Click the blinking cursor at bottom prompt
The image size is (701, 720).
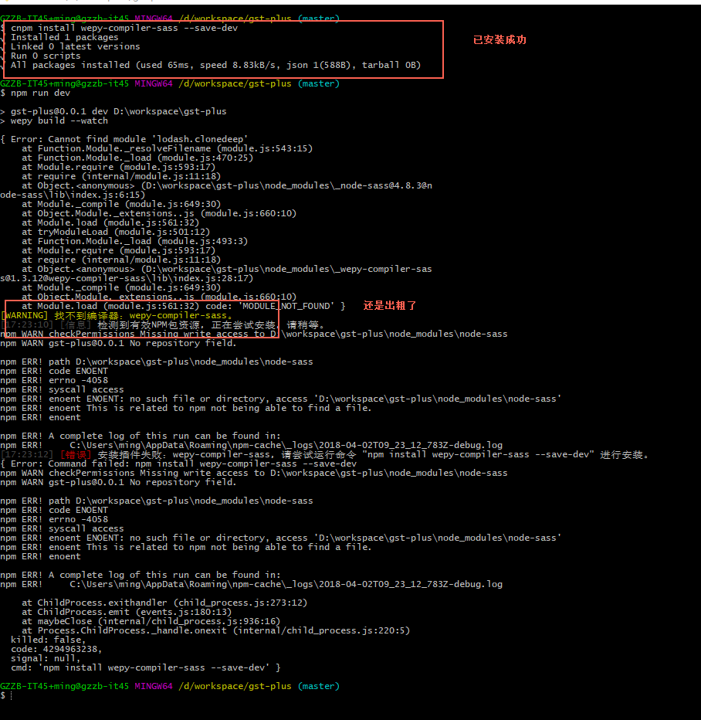pyautogui.click(x=11, y=695)
